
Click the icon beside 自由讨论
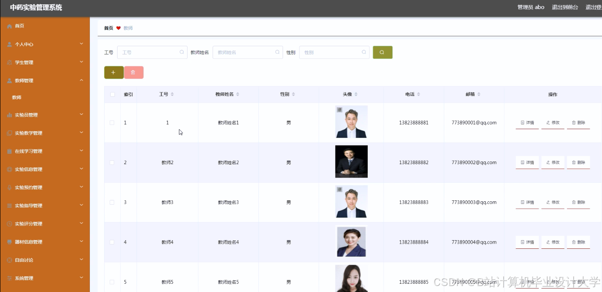click(x=10, y=260)
